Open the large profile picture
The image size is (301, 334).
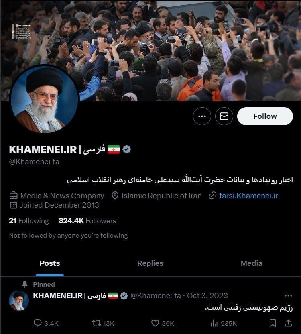(x=44, y=99)
